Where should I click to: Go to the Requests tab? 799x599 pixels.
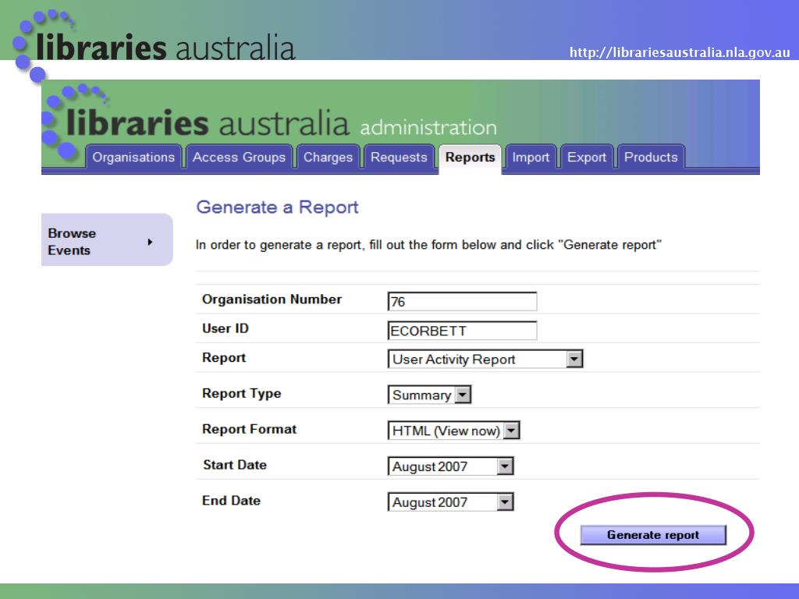[x=399, y=158]
